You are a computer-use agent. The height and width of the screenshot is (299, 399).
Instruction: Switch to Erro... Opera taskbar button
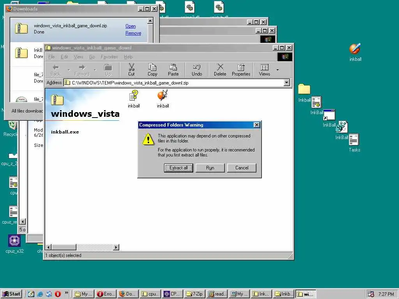coord(106,294)
